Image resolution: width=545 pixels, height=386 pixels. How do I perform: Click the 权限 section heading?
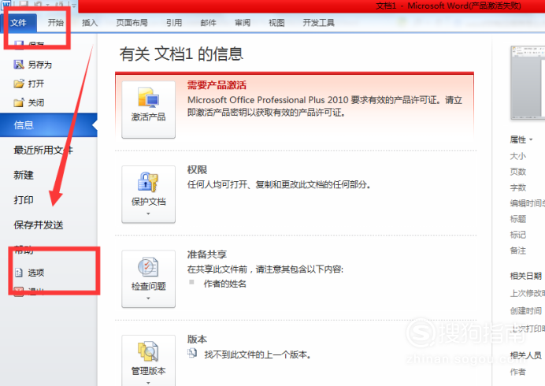tap(197, 169)
